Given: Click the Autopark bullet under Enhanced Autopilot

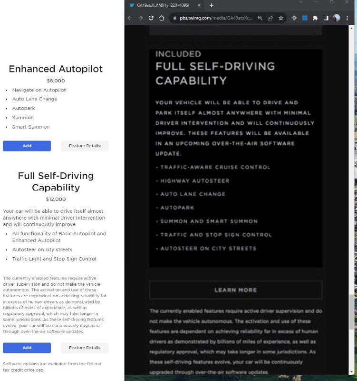Looking at the screenshot, I should (x=23, y=108).
